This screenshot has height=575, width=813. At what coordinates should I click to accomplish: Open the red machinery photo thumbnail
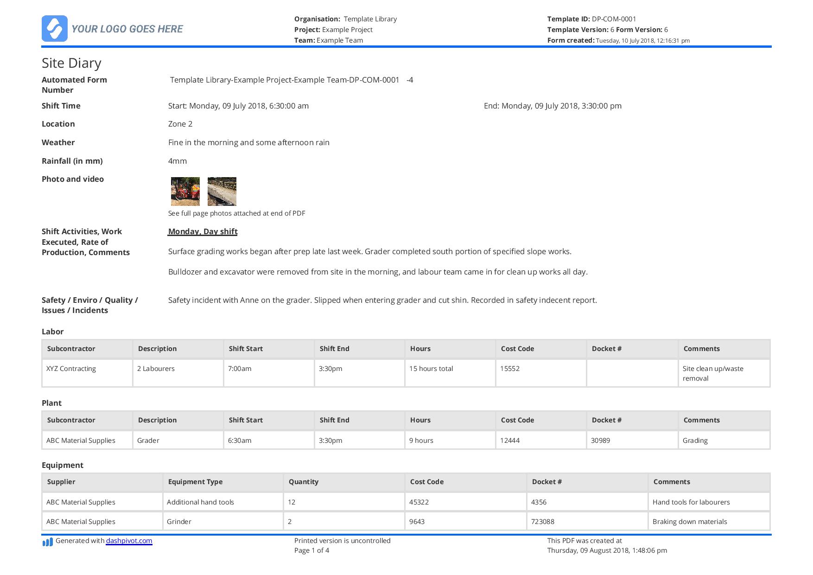click(185, 192)
